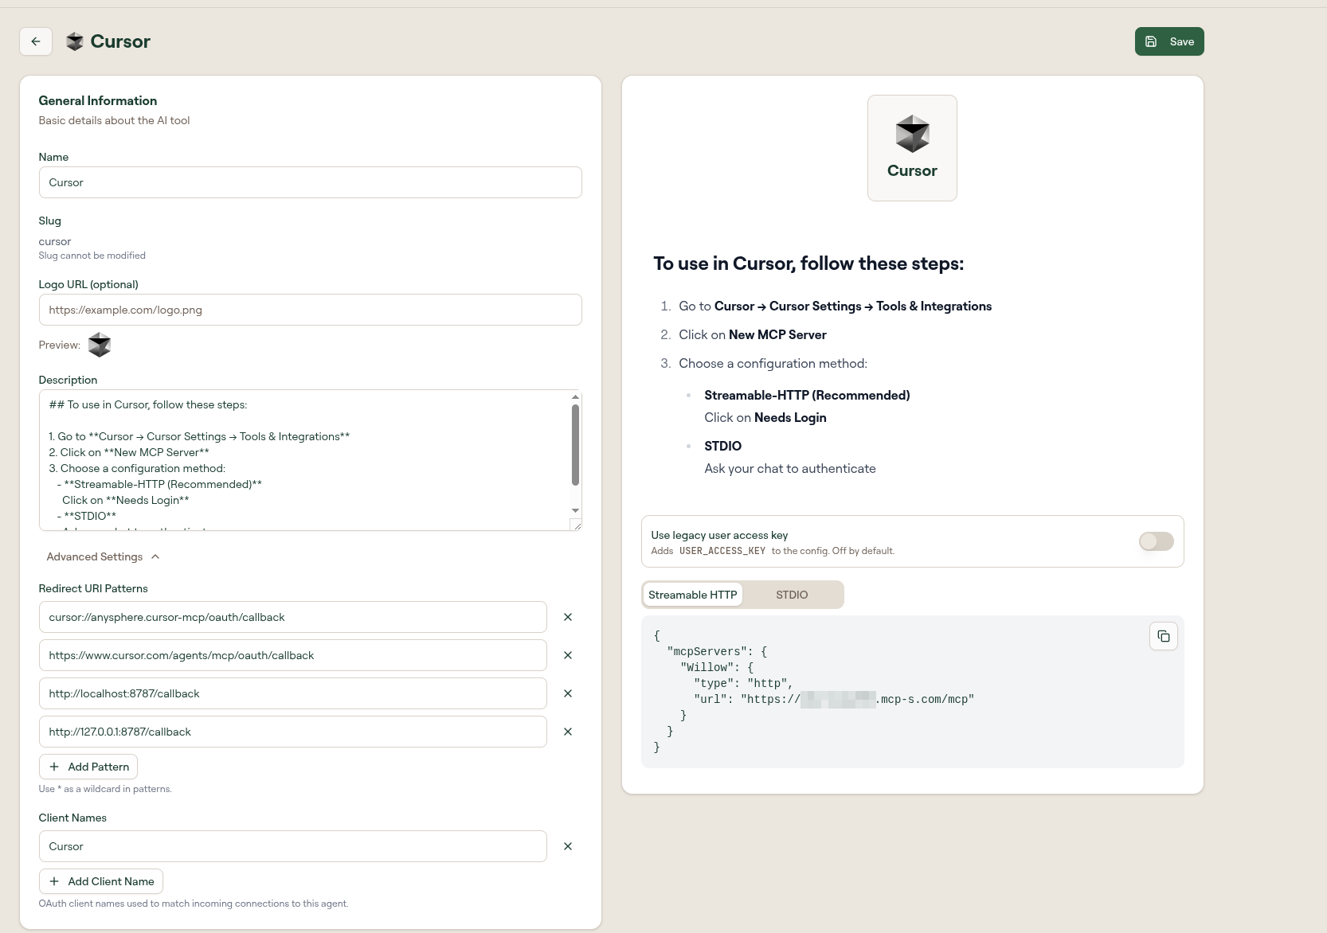The image size is (1327, 933).
Task: Click the Client Names label
Action: point(72,818)
